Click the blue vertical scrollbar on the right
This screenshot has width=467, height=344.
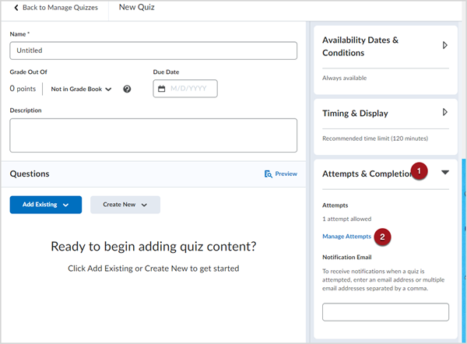click(x=463, y=250)
